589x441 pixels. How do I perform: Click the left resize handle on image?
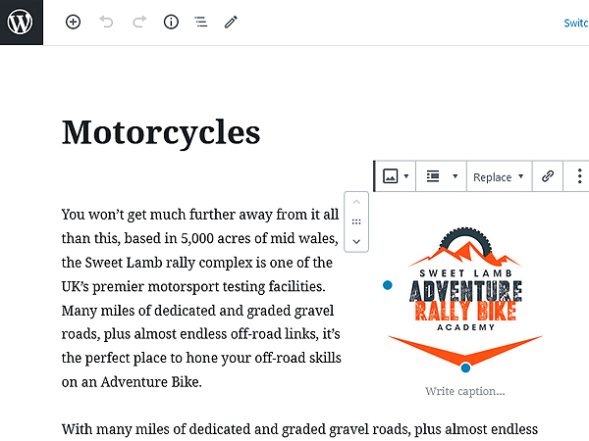pyautogui.click(x=388, y=285)
